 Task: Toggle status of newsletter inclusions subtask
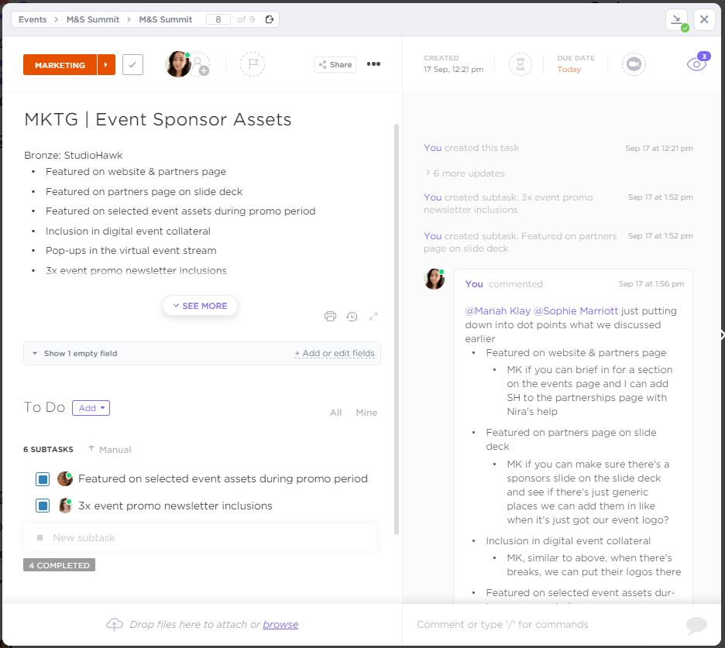[x=43, y=506]
